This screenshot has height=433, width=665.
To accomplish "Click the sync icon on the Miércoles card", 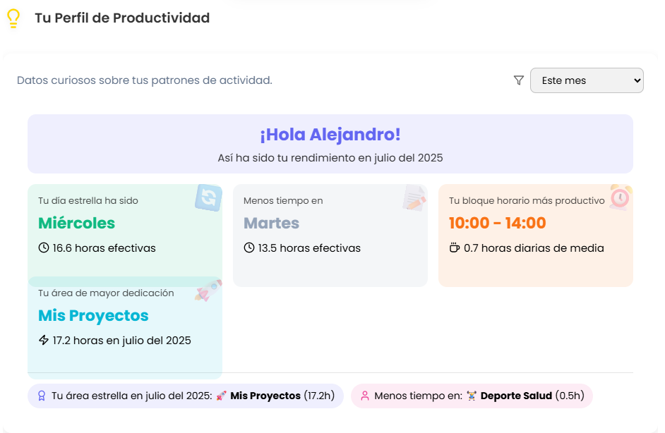I will (x=208, y=197).
